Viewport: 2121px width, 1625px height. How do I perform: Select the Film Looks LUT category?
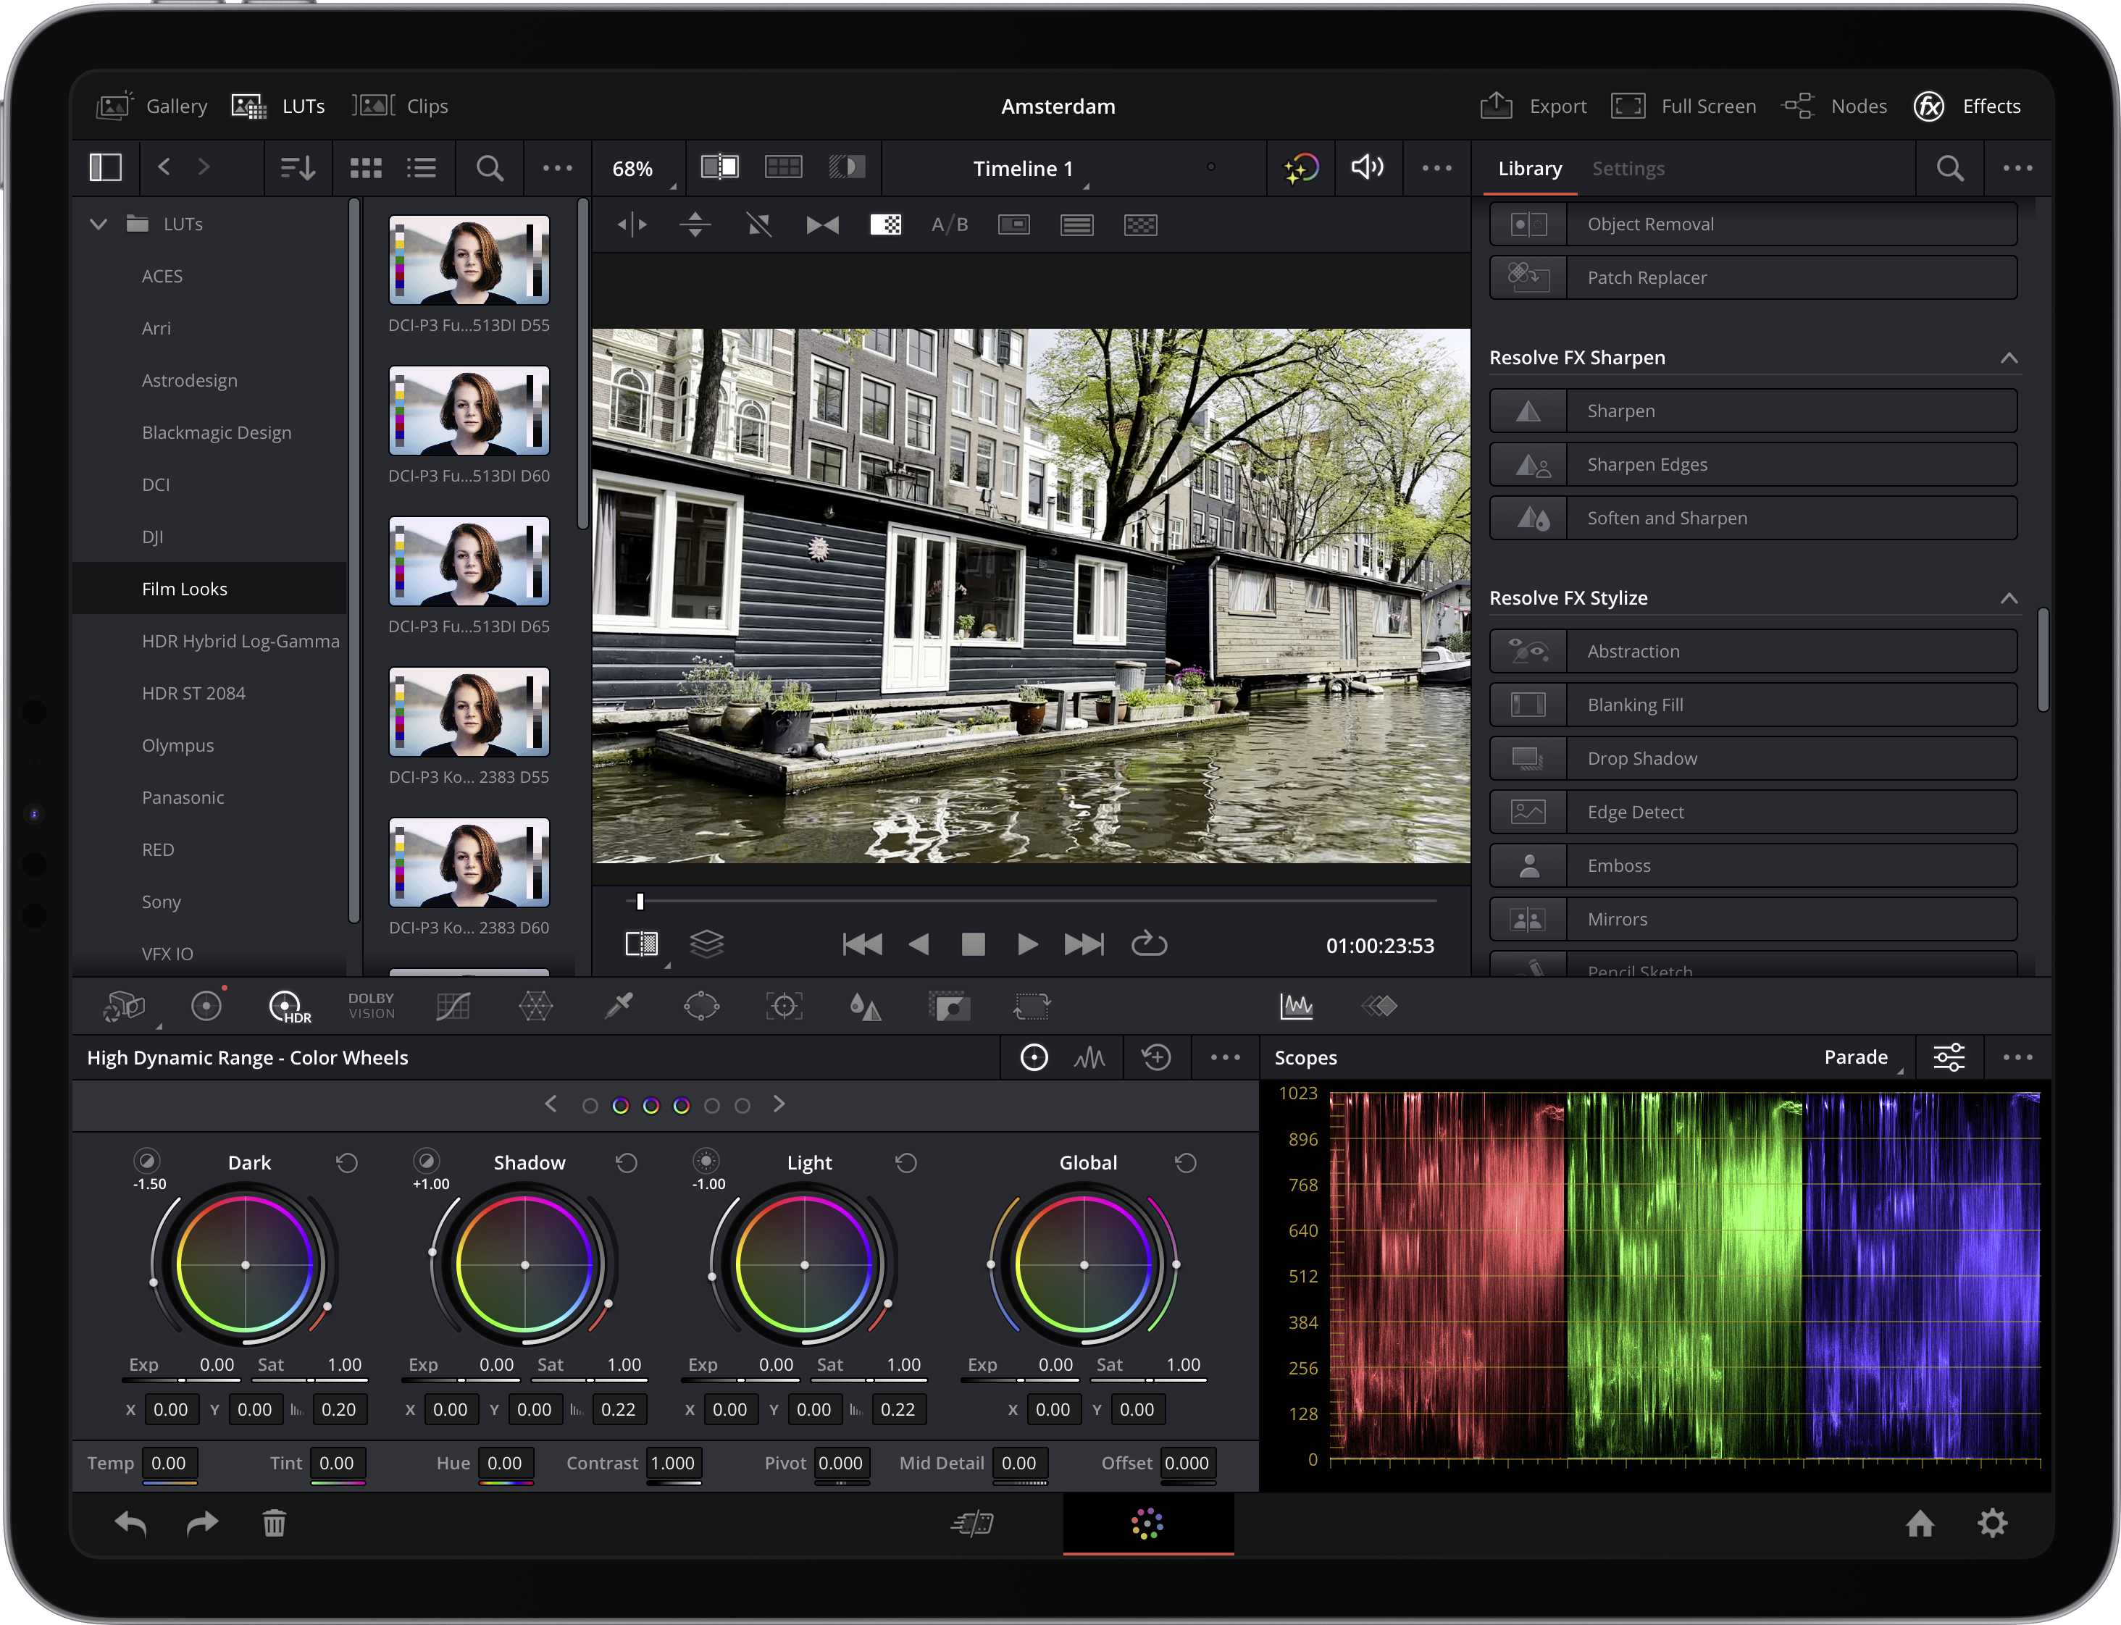(x=185, y=589)
